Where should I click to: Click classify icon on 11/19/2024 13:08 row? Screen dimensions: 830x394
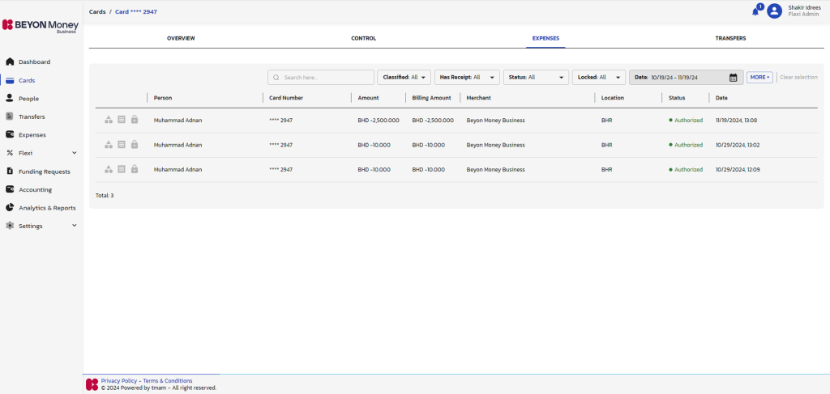109,120
